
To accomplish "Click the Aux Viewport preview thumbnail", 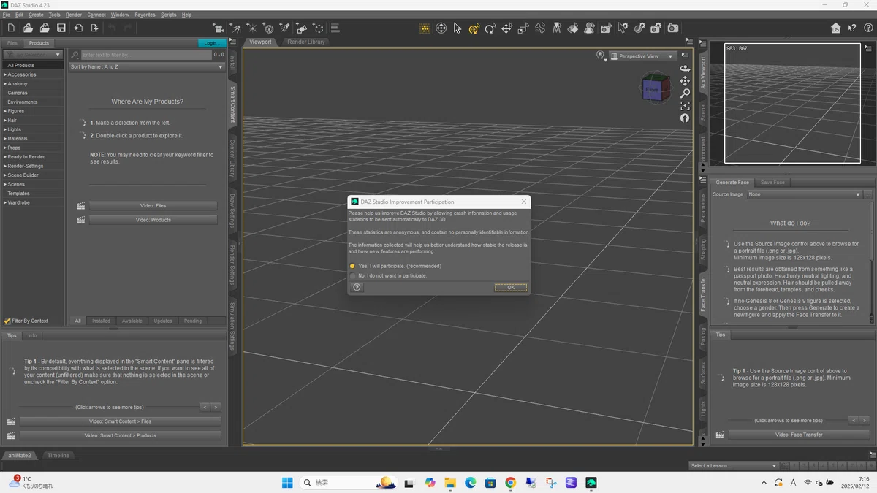I will [793, 103].
